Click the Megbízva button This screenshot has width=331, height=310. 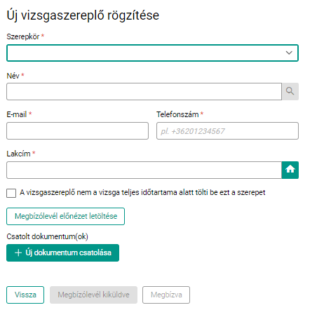[166, 295]
